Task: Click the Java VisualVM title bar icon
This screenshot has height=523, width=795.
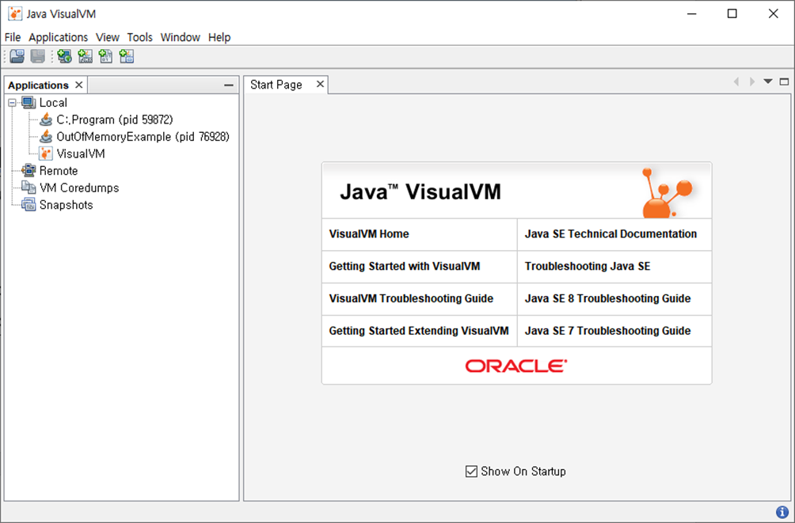Action: [15, 13]
